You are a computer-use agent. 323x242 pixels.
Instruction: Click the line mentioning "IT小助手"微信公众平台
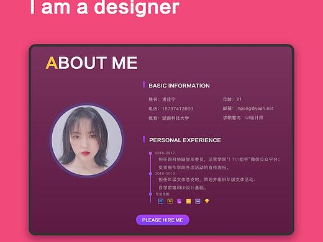219,159
